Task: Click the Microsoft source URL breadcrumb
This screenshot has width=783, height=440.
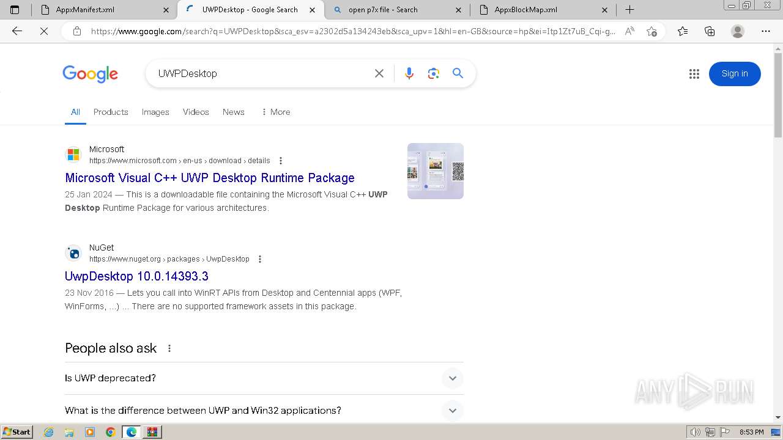Action: pyautogui.click(x=180, y=161)
